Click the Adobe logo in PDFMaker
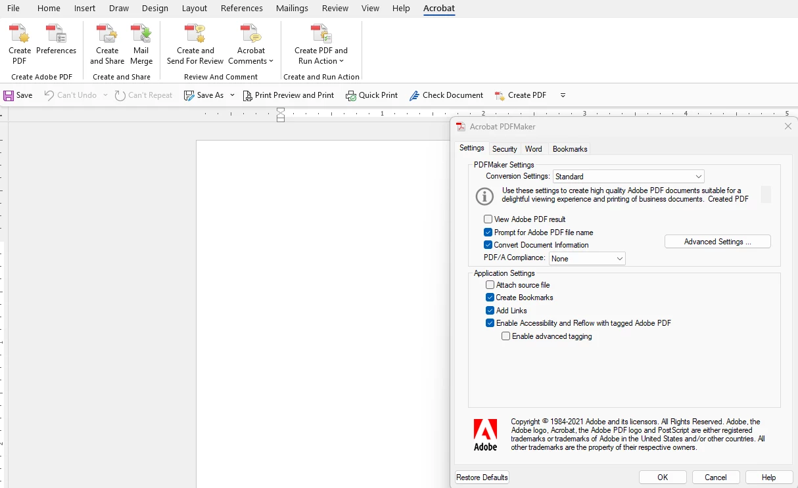Viewport: 798px width, 488px height. click(486, 435)
